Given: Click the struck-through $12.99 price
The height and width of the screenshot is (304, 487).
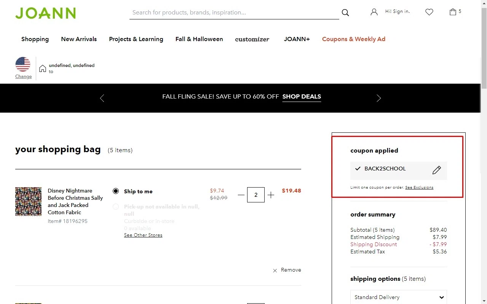Looking at the screenshot, I should pyautogui.click(x=219, y=198).
